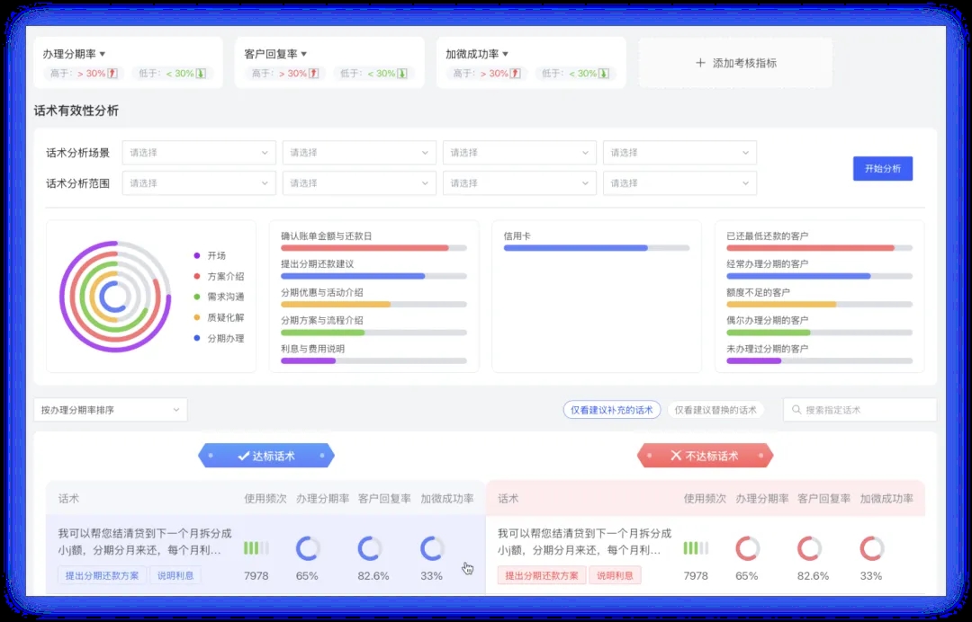Toggle 仅看建议替换的话术 filter

[x=715, y=410]
